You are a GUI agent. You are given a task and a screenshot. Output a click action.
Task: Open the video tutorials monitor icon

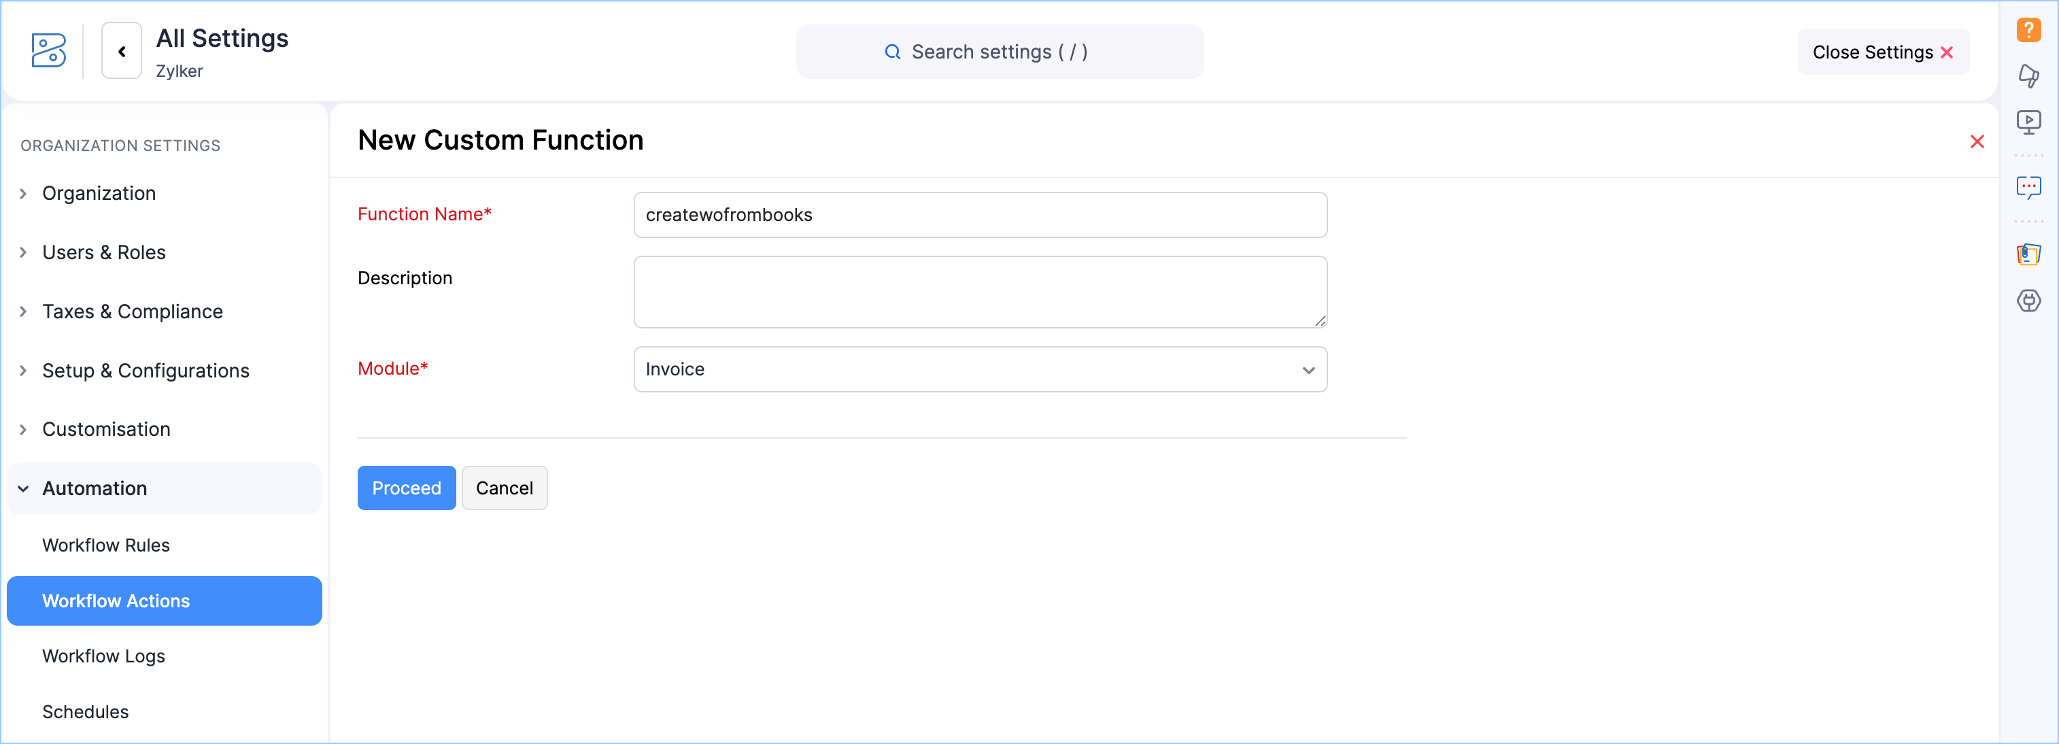(2028, 122)
